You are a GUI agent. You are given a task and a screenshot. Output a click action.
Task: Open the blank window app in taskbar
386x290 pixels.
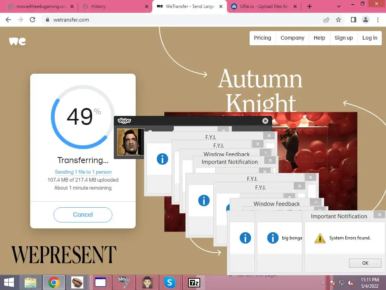click(x=100, y=282)
